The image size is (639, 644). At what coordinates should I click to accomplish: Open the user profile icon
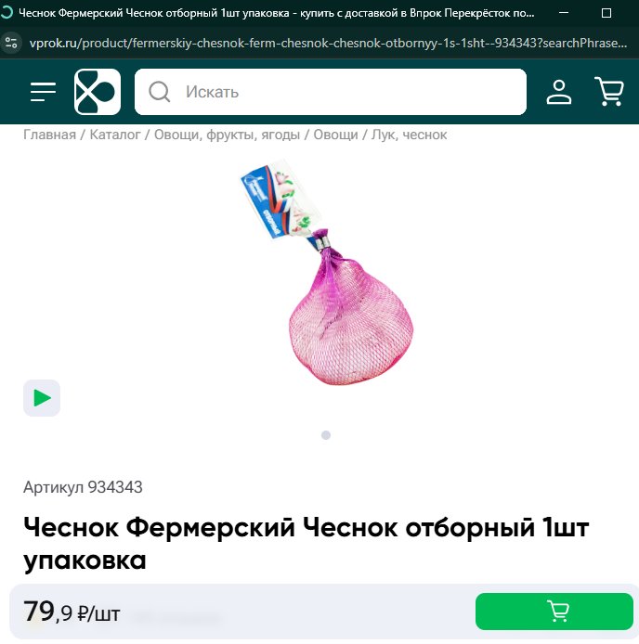(559, 92)
